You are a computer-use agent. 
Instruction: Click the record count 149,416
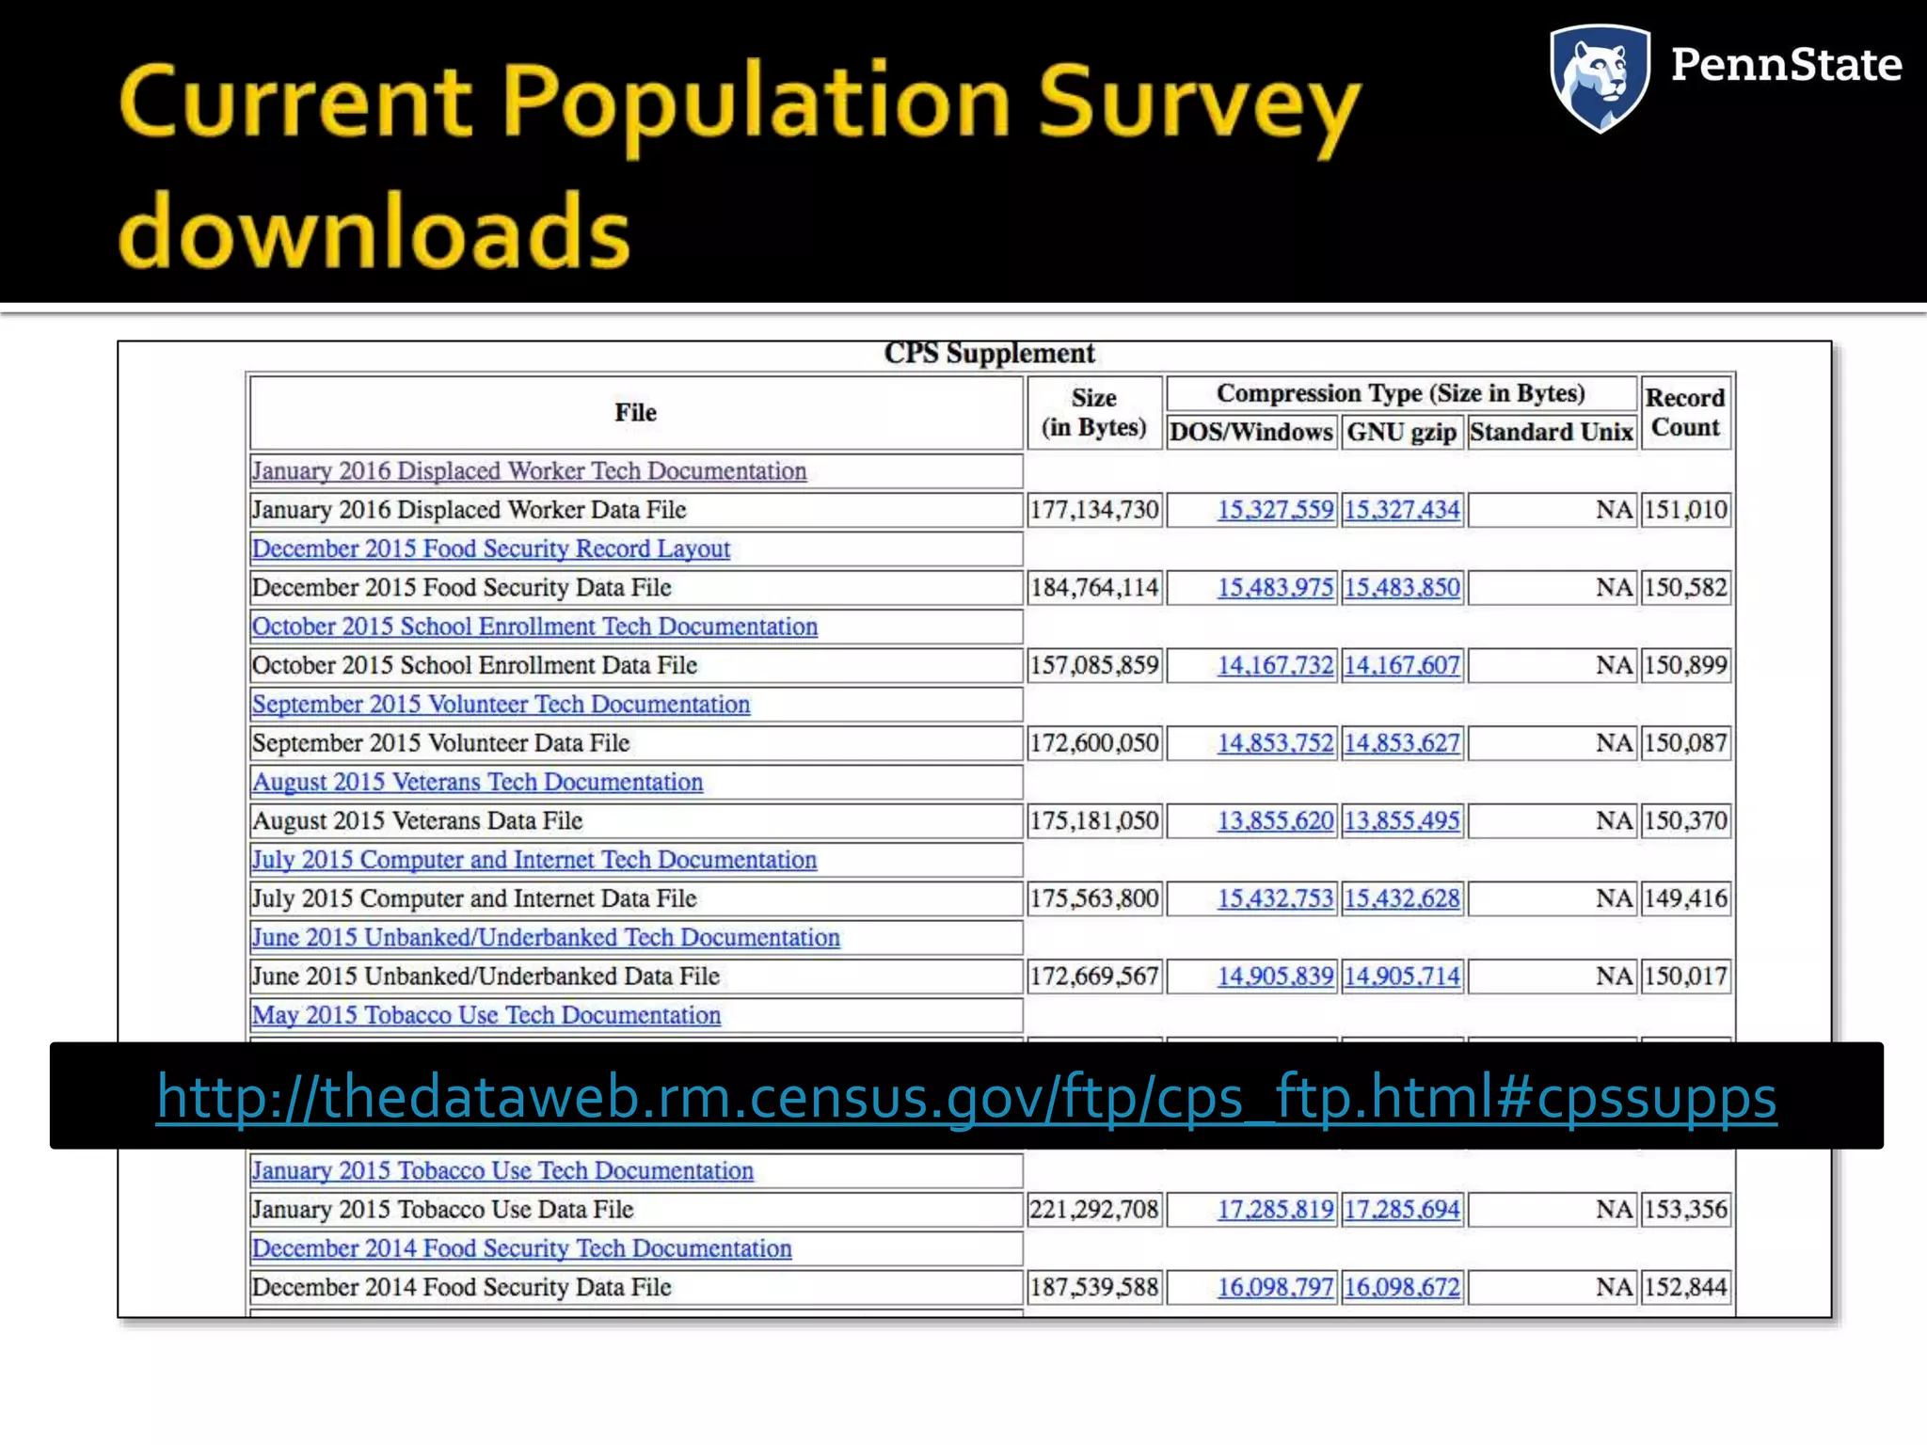click(1685, 898)
